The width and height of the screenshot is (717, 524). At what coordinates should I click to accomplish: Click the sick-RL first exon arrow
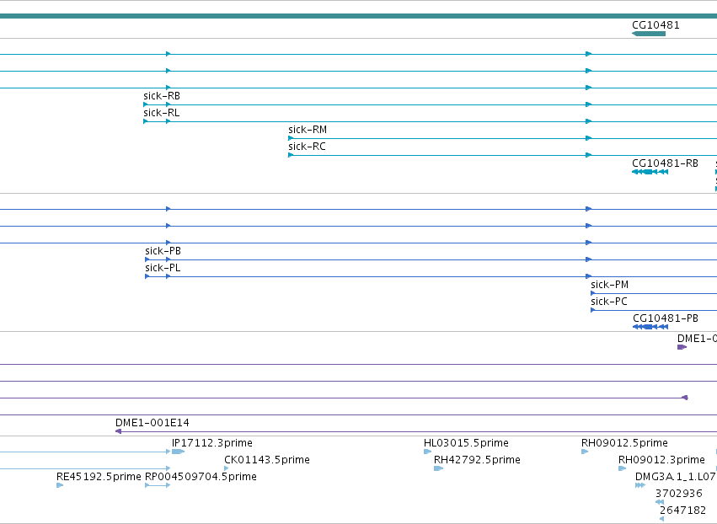[146, 121]
